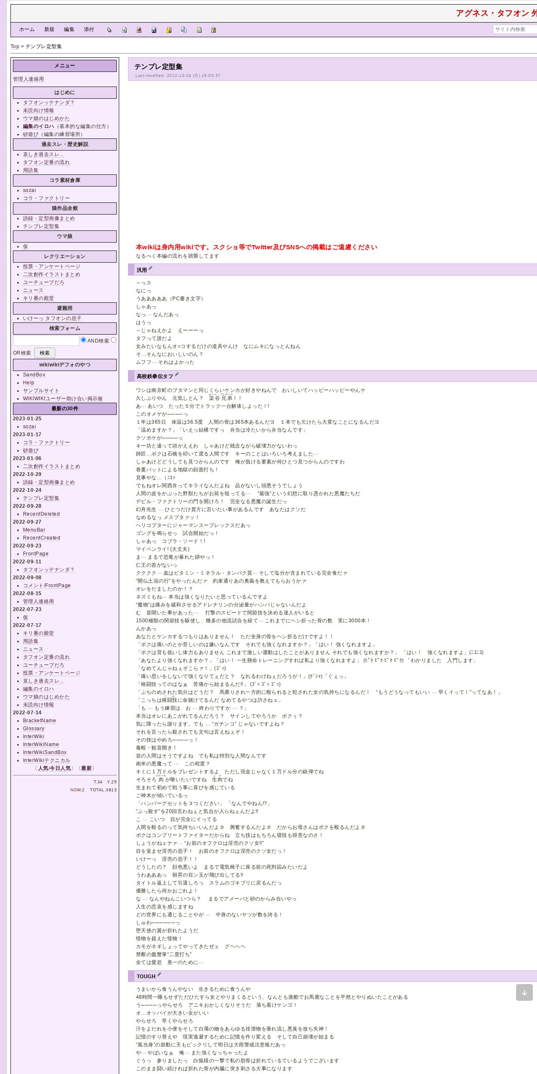Click the sidebar 検索フォーム text input

[x=46, y=340]
